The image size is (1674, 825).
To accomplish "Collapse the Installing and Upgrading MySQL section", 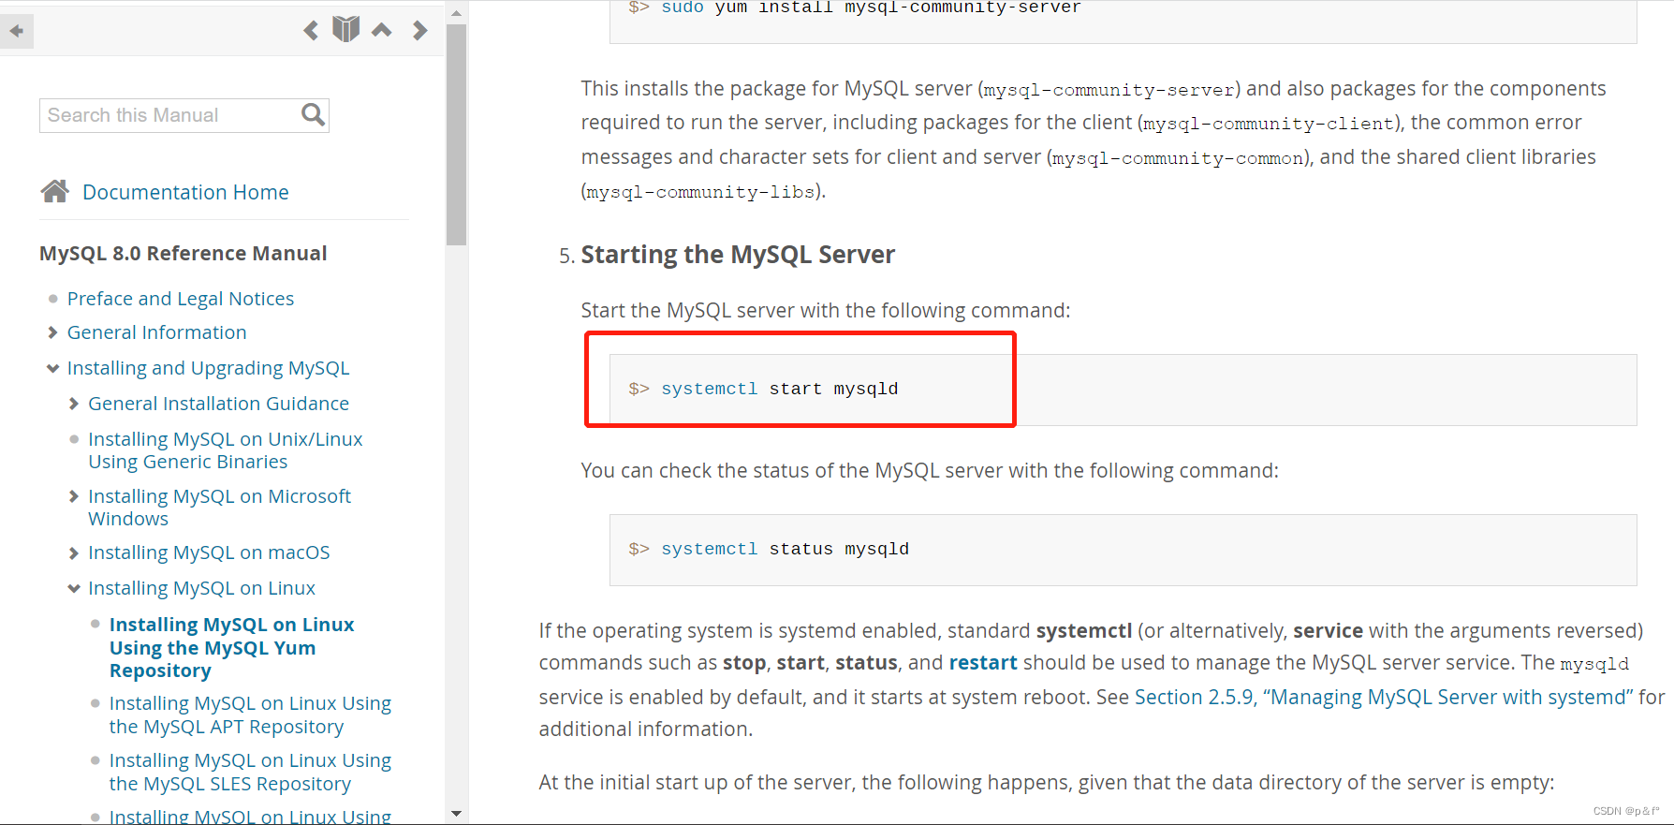I will 52,368.
